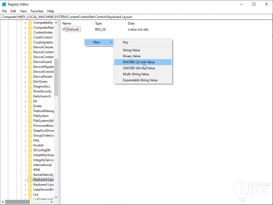Click tree horizontal scroll left arrow
This screenshot has height=205, width=273.
(3, 202)
